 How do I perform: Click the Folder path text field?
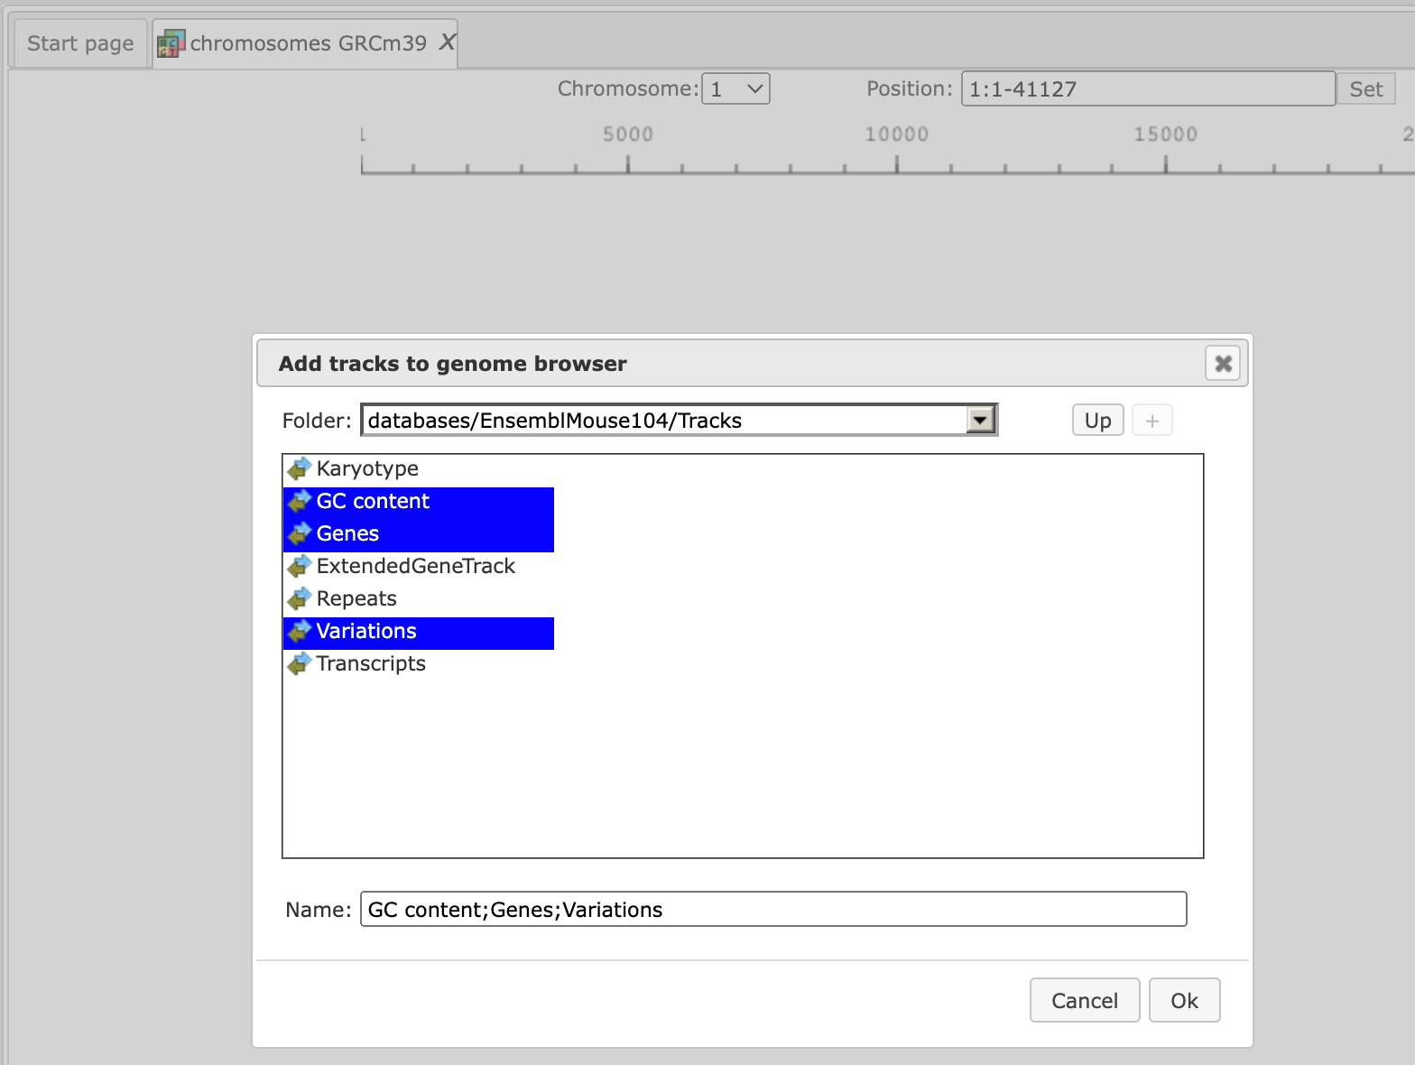tap(665, 420)
